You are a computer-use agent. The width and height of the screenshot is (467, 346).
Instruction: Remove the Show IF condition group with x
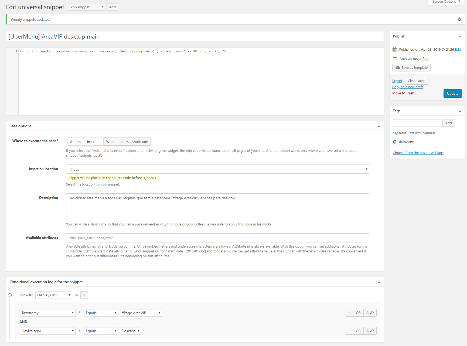(84, 295)
